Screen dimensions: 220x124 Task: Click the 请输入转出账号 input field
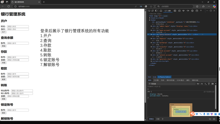[x=22, y=91]
